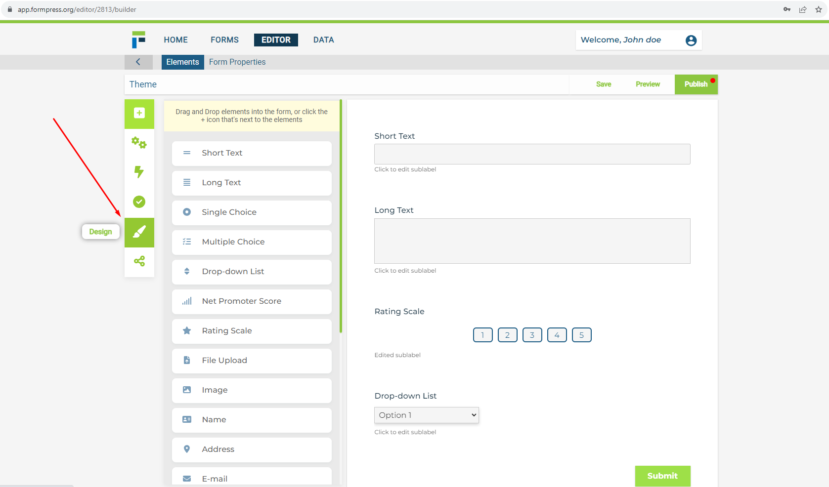This screenshot has height=487, width=829.
Task: Click the Drop-down List field label
Action: point(405,396)
